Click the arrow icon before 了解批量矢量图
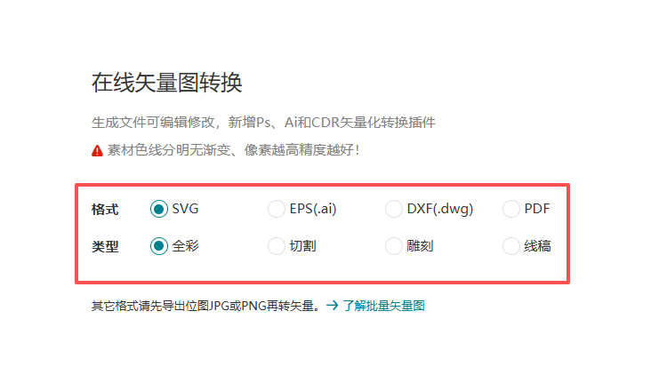The image size is (651, 367). 332,306
